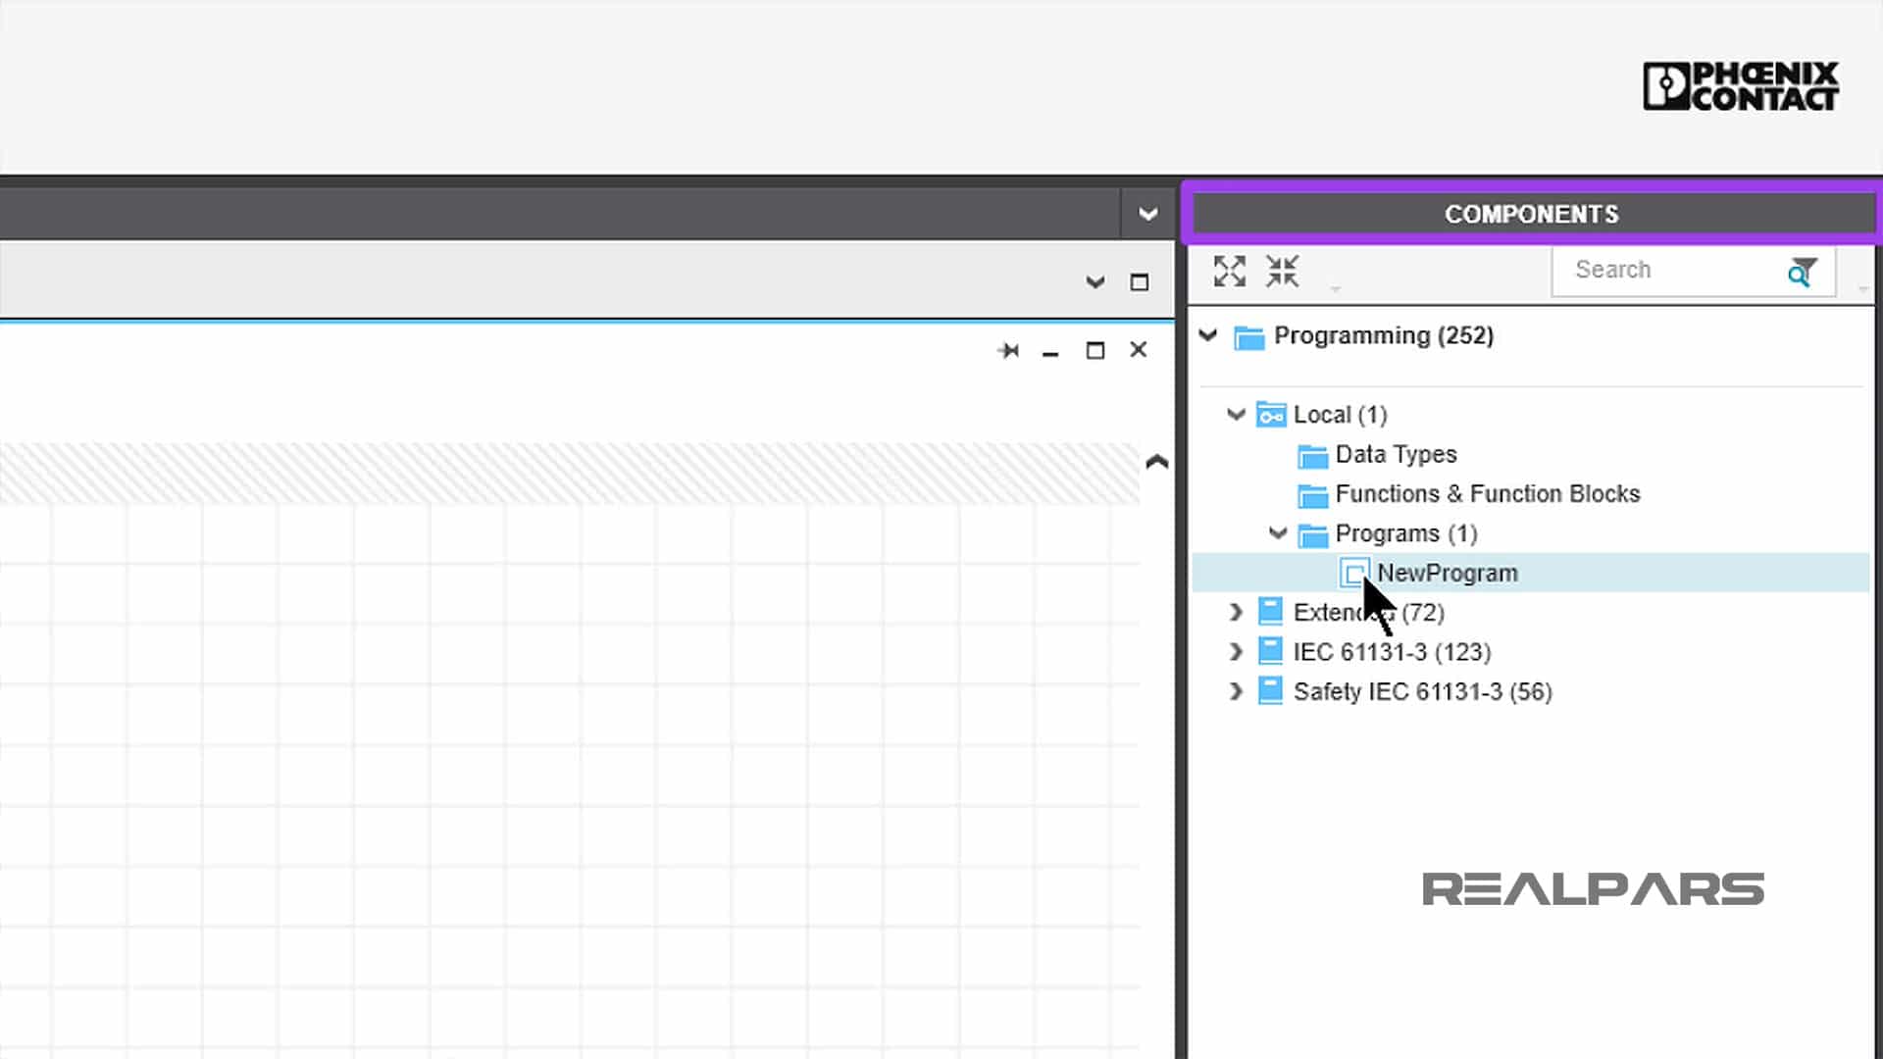Viewport: 1883px width, 1059px height.
Task: Click the Functions & Function Blocks folder icon
Action: (x=1314, y=494)
